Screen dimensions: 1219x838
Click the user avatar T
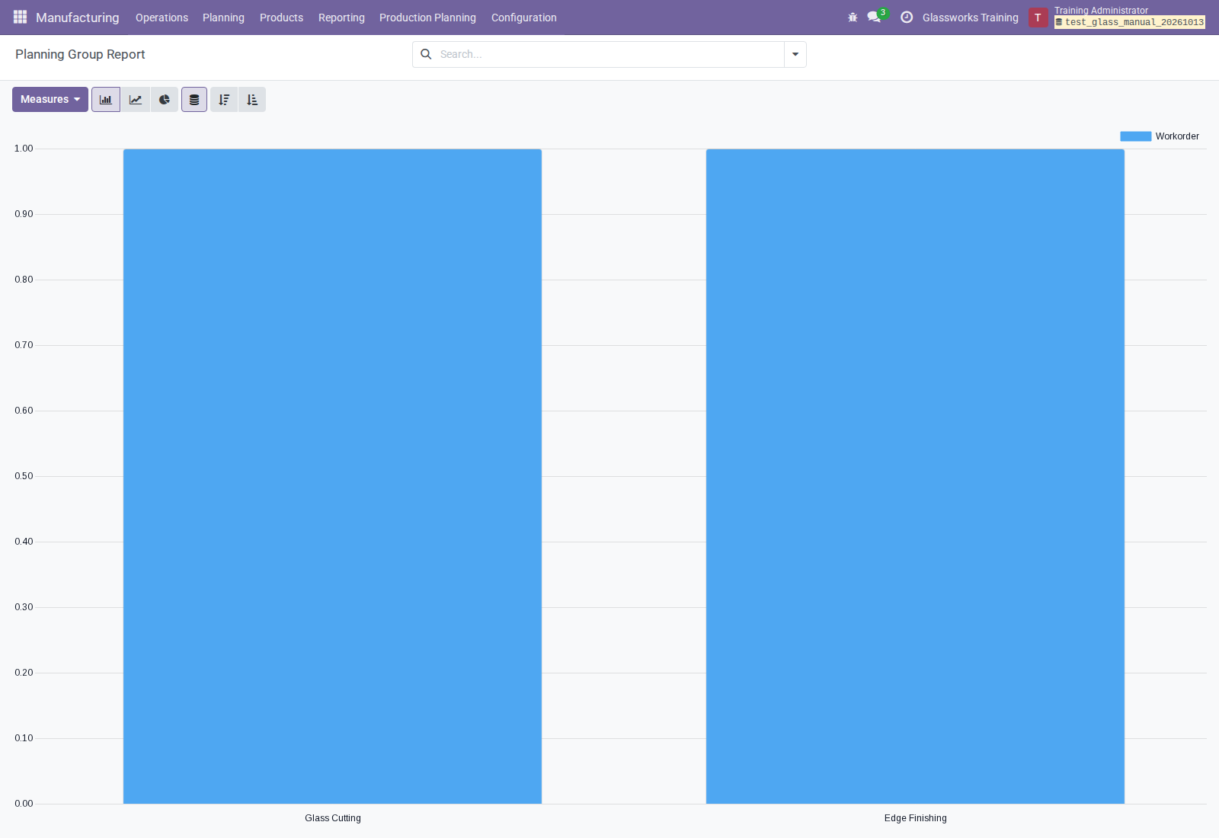[1038, 18]
